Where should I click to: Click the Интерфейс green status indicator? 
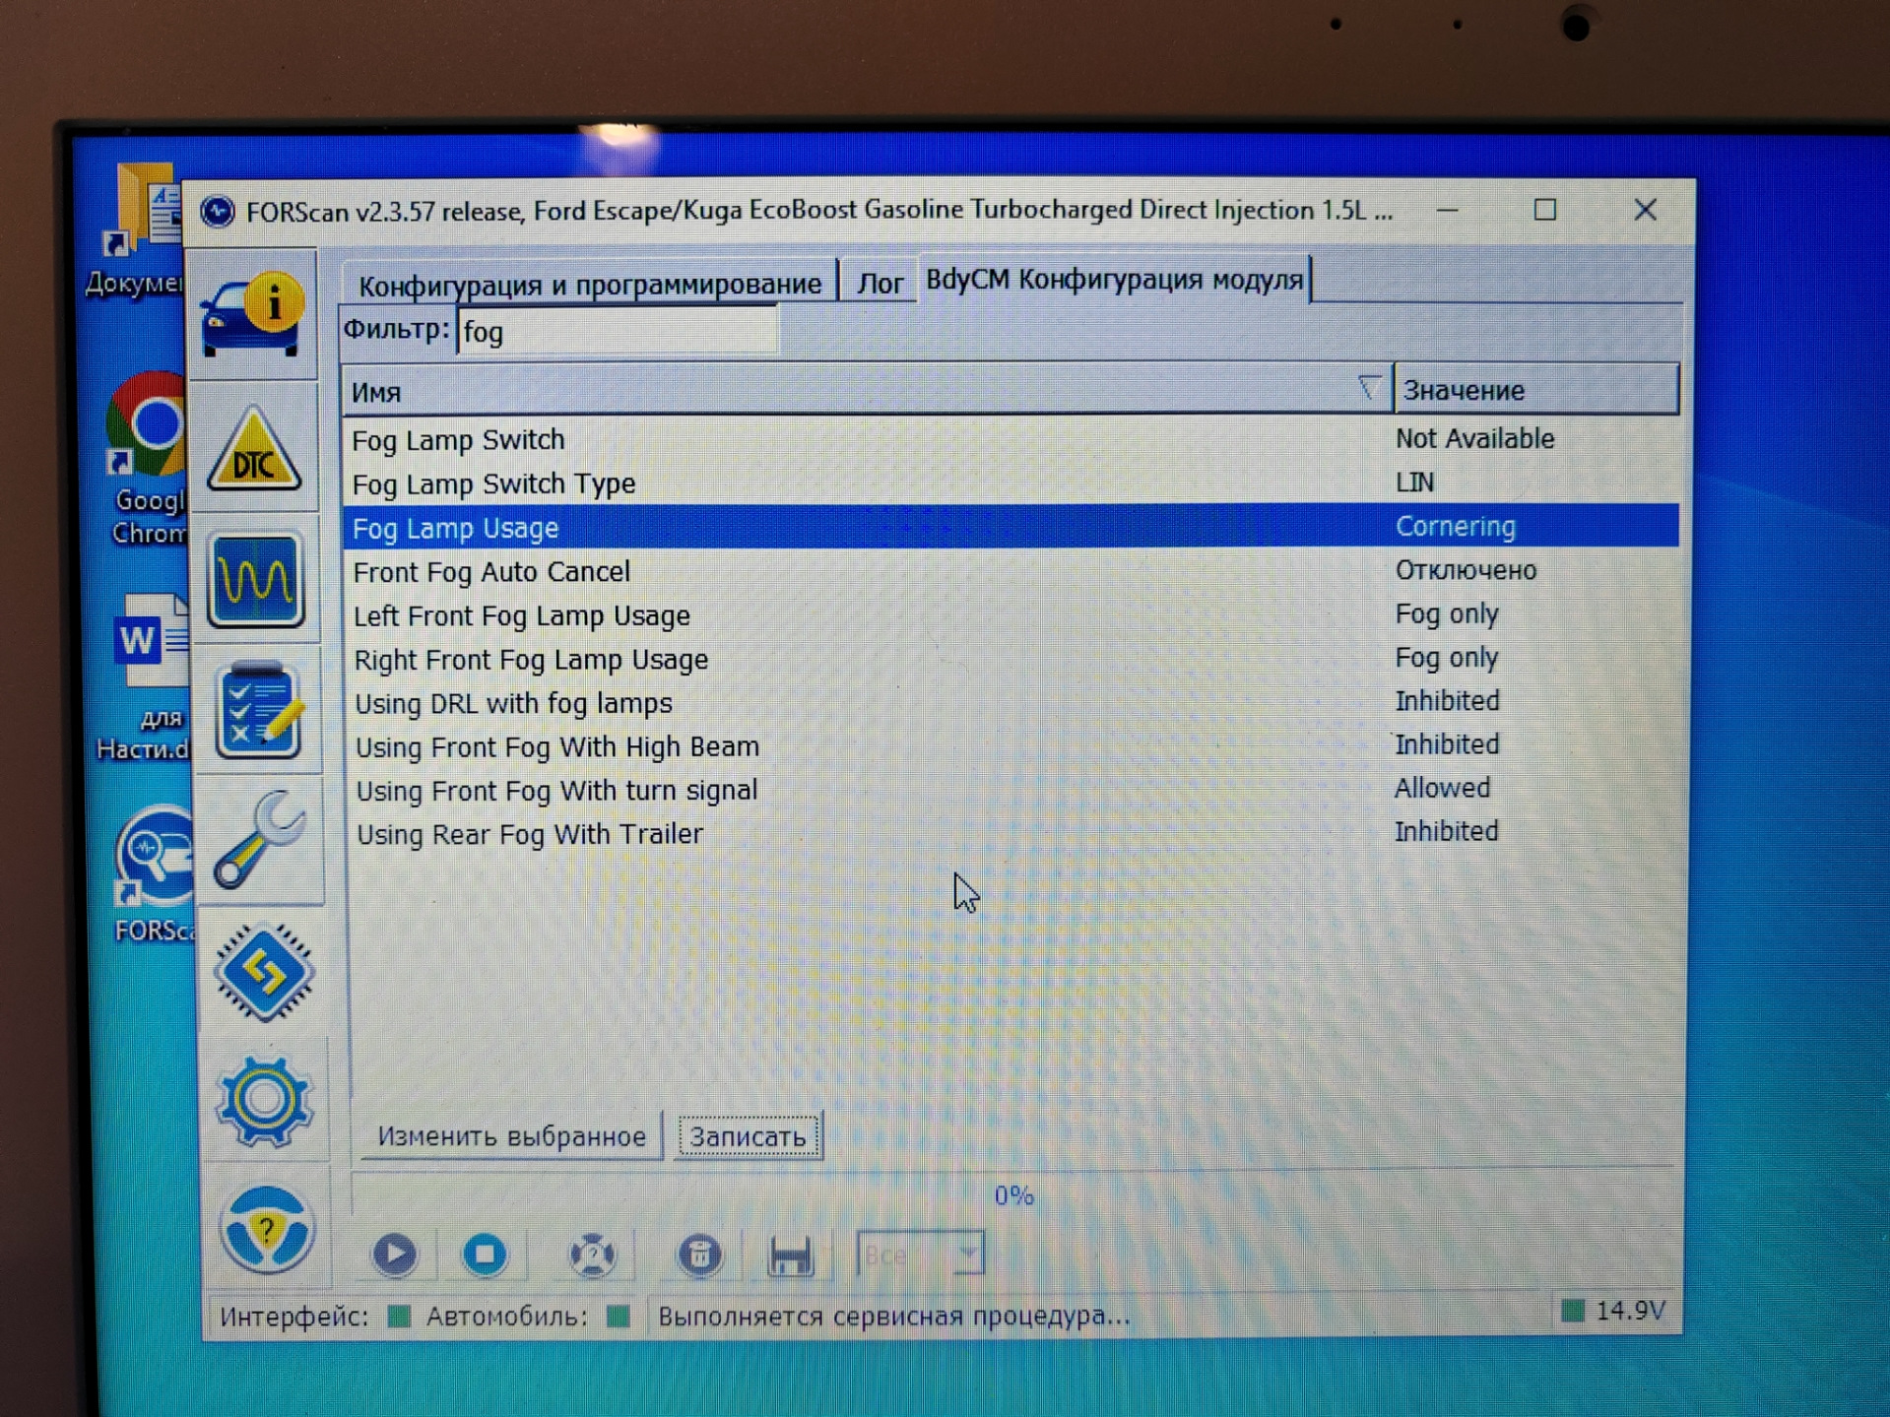pyautogui.click(x=399, y=1317)
